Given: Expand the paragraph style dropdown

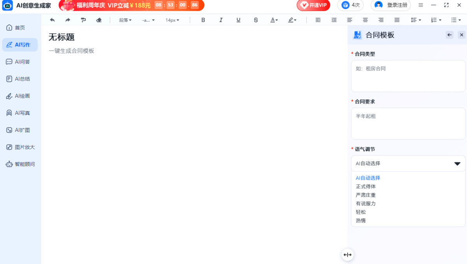Looking at the screenshot, I should point(125,20).
